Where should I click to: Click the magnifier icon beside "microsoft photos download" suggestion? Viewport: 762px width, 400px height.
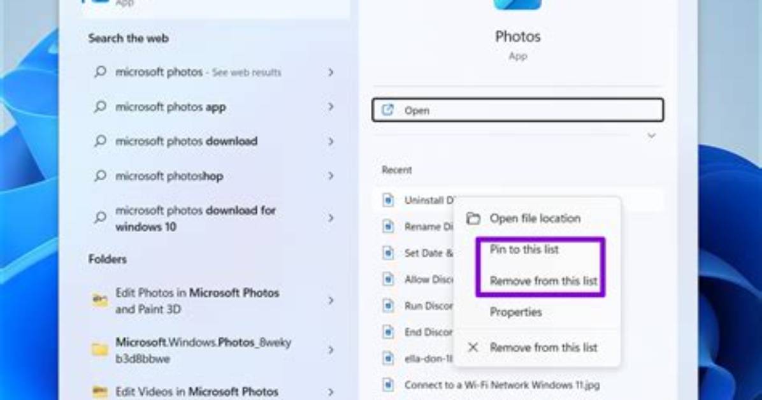[x=100, y=141]
